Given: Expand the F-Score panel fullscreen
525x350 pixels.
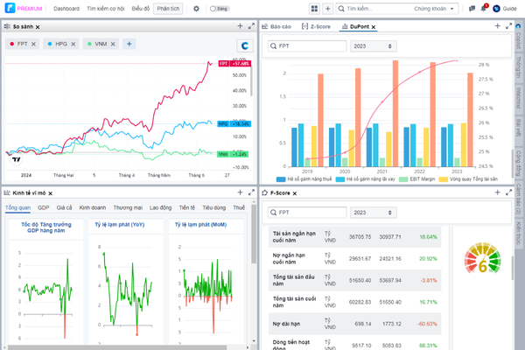Looking at the screenshot, I should (508, 192).
